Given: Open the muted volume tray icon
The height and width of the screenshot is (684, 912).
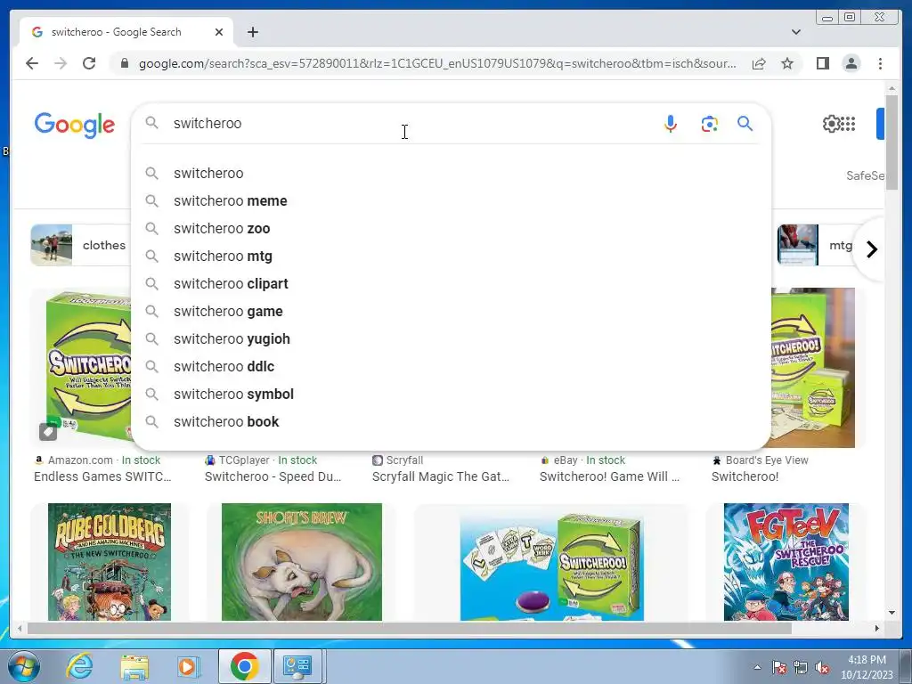Looking at the screenshot, I should 822,668.
